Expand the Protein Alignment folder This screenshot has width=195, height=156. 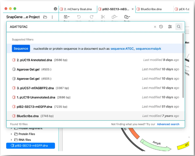pos(11,128)
